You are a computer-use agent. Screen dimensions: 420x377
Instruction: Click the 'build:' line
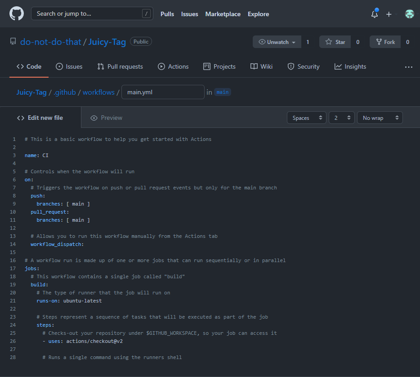pyautogui.click(x=40, y=285)
